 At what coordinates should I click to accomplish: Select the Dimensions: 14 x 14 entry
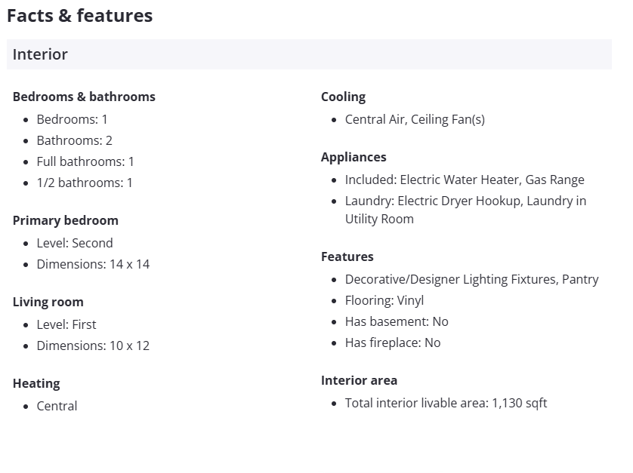point(93,264)
